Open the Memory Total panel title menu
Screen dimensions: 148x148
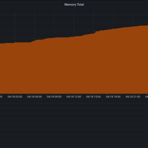click(74, 4)
